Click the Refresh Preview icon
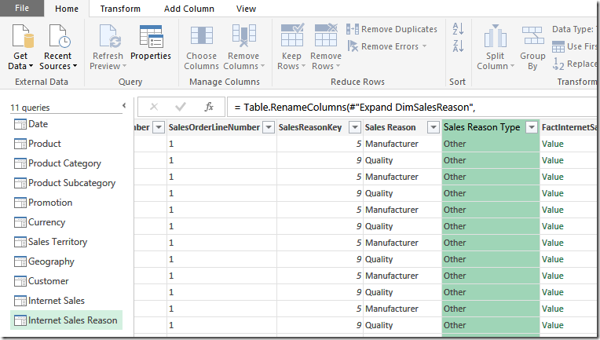Viewport: 600px width, 340px height. click(x=108, y=36)
